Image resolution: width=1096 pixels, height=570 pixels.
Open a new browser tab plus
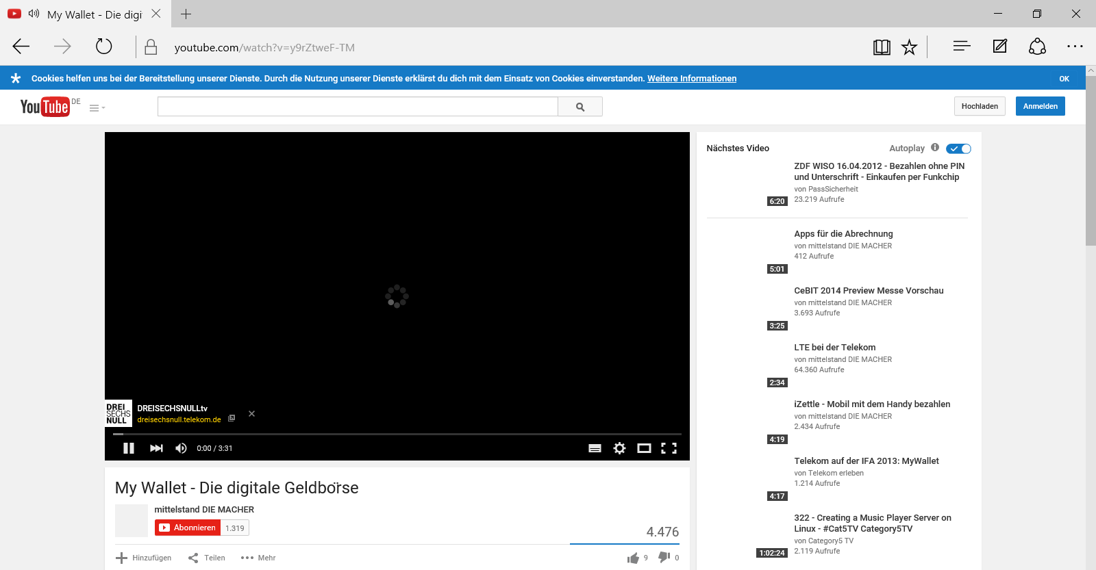186,14
